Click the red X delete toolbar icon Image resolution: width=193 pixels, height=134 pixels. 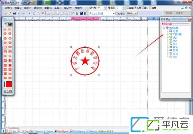click(43, 13)
